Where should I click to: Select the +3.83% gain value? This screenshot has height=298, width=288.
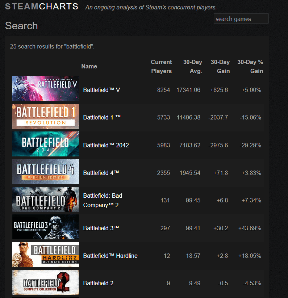(x=251, y=173)
